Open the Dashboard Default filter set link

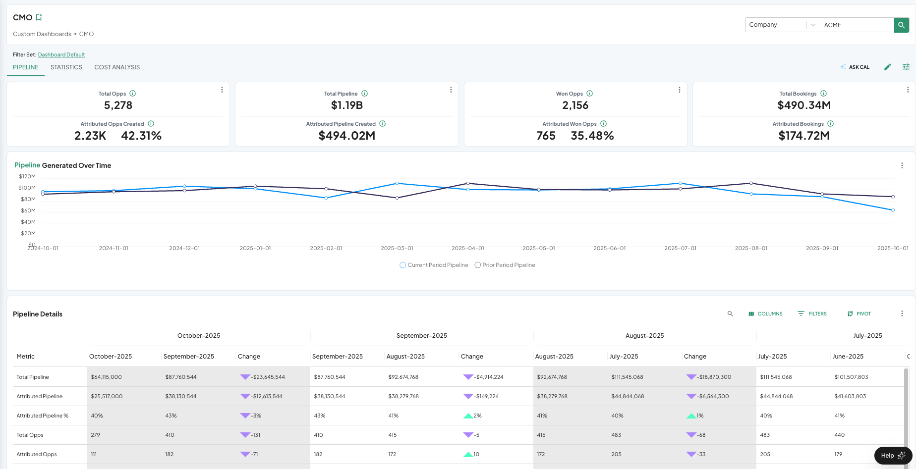[61, 54]
